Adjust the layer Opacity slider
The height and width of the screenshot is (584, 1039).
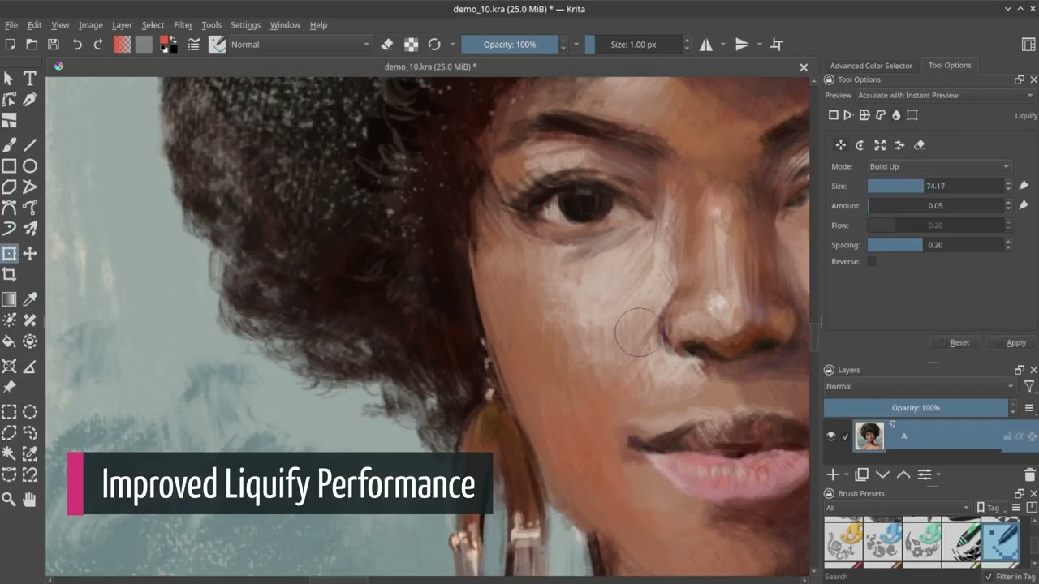pos(916,408)
